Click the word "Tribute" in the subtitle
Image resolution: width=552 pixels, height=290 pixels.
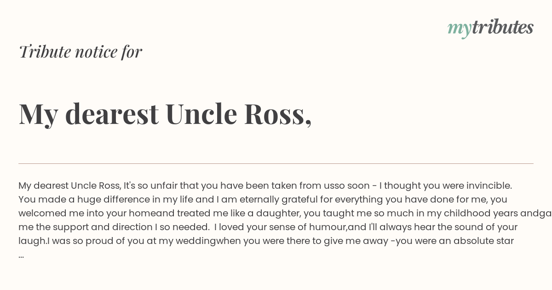coord(45,52)
